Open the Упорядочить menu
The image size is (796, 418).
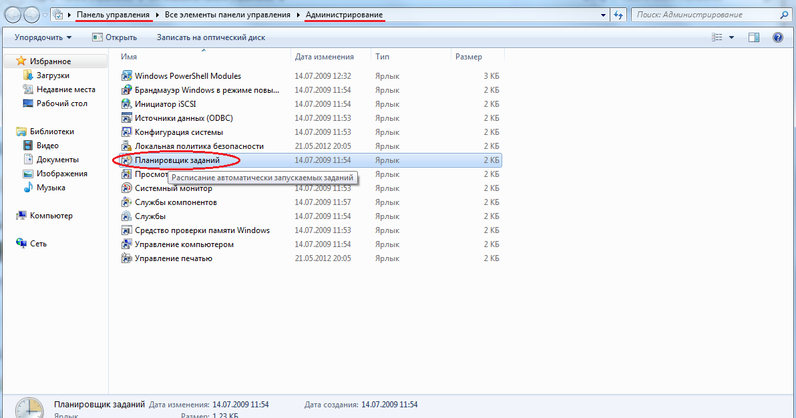[43, 37]
